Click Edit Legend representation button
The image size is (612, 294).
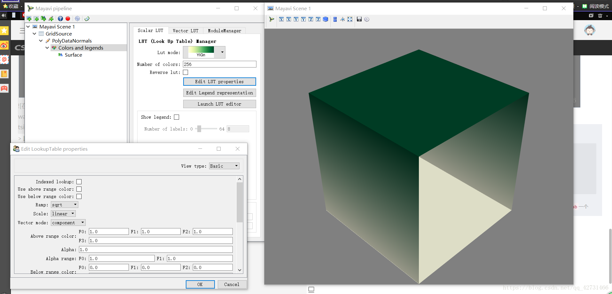219,93
